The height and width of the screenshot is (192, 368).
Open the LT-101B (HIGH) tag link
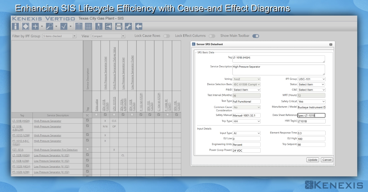coord(21,121)
